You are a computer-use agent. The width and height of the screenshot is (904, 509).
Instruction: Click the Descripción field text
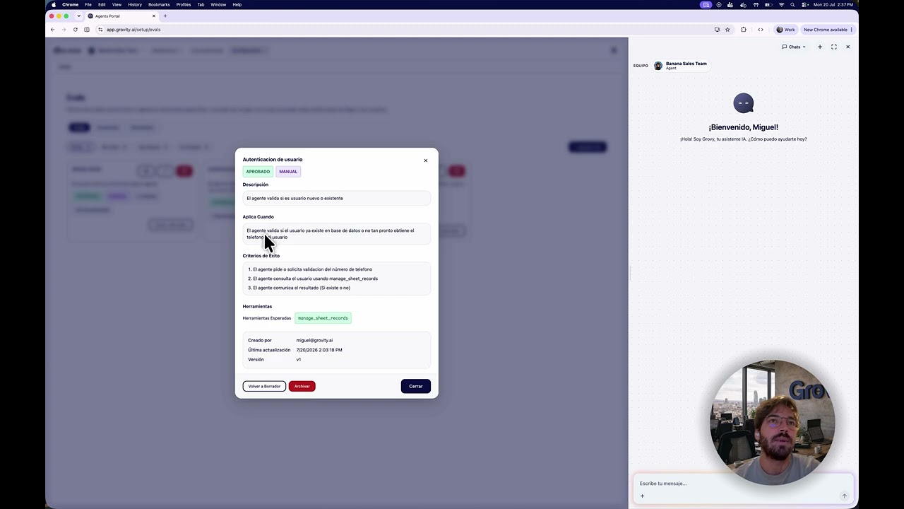pos(336,198)
